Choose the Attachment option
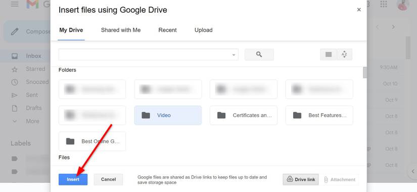 pos(340,179)
